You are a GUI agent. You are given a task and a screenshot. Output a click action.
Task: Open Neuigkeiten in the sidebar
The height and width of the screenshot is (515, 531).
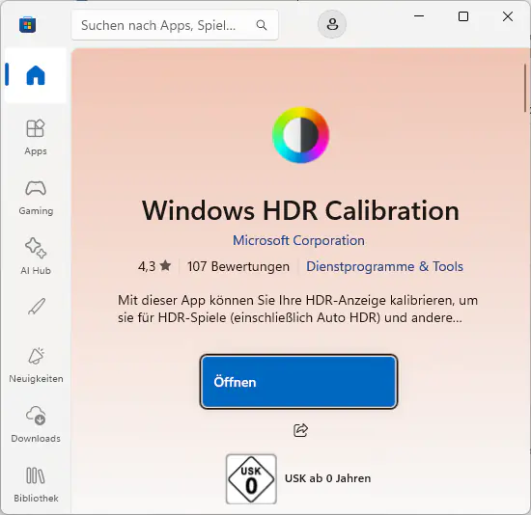coord(36,365)
